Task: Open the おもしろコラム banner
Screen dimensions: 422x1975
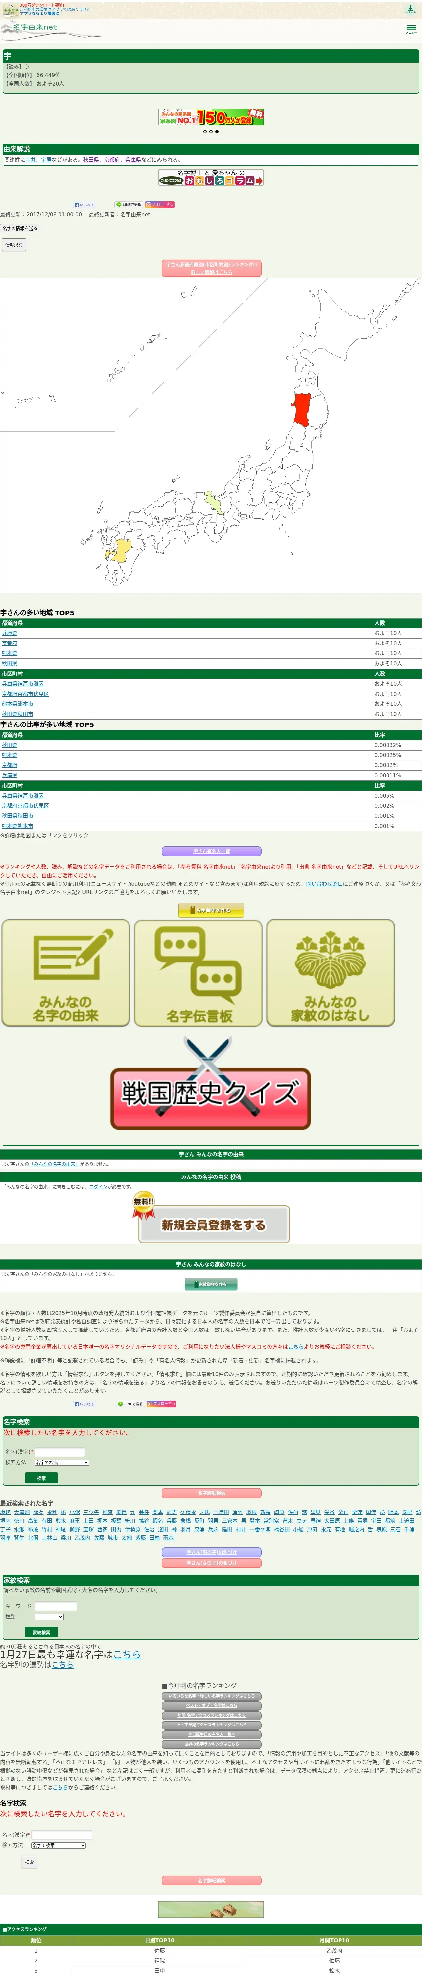Action: tap(211, 178)
